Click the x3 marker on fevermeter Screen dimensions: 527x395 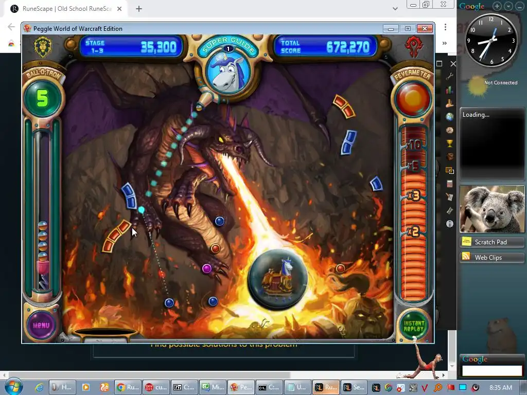413,195
